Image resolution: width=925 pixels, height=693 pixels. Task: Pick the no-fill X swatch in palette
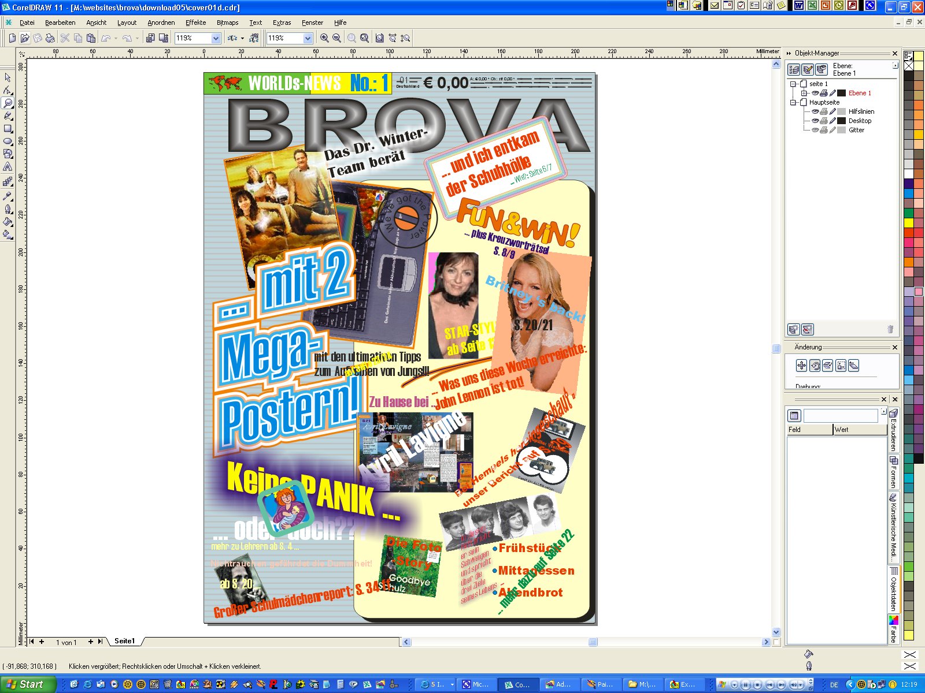pyautogui.click(x=909, y=66)
